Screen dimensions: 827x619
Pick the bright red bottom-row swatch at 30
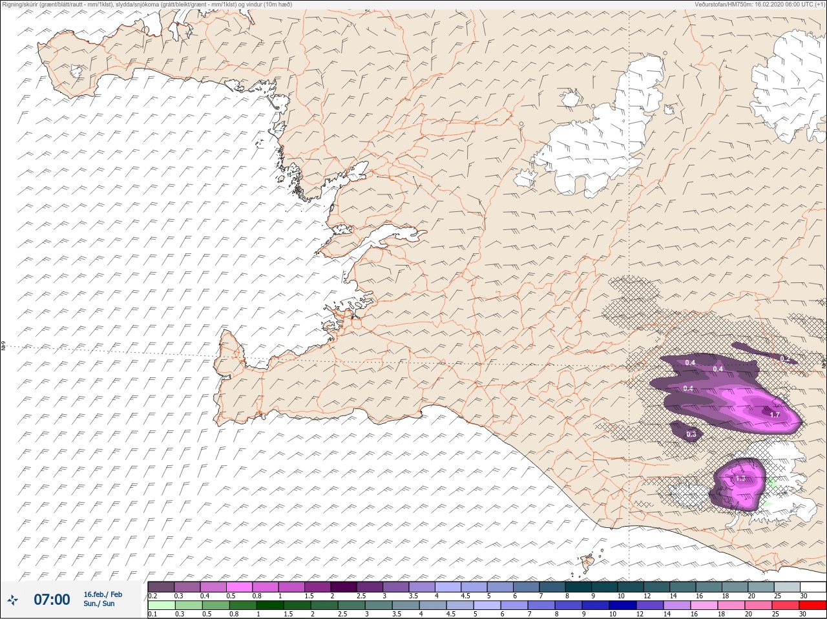pos(813,605)
